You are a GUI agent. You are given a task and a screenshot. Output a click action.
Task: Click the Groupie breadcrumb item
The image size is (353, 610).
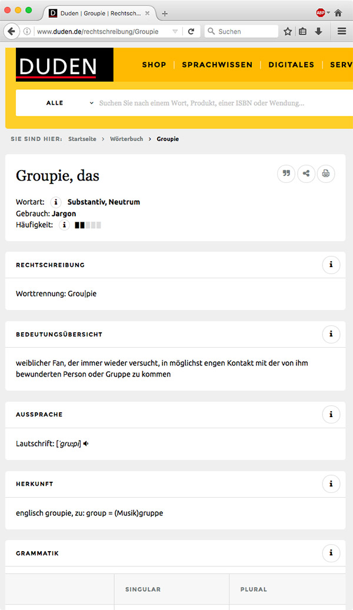[x=168, y=139]
